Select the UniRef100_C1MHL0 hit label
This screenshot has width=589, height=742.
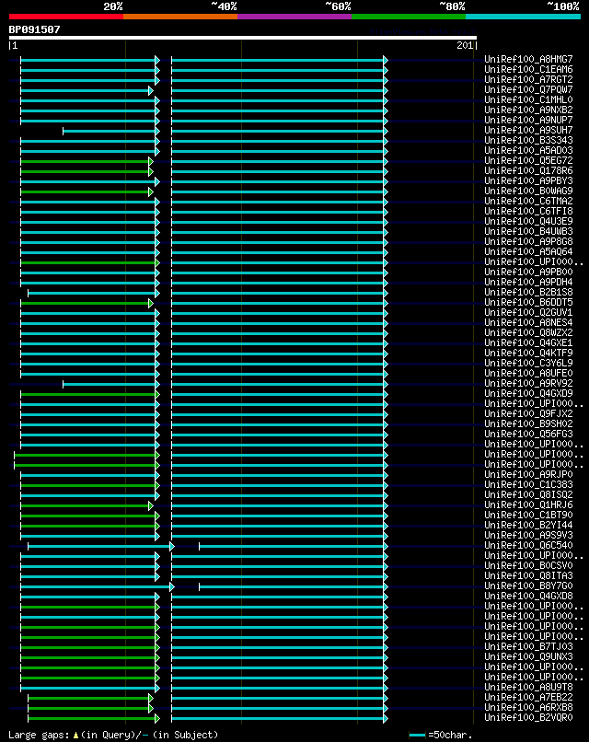coord(528,99)
